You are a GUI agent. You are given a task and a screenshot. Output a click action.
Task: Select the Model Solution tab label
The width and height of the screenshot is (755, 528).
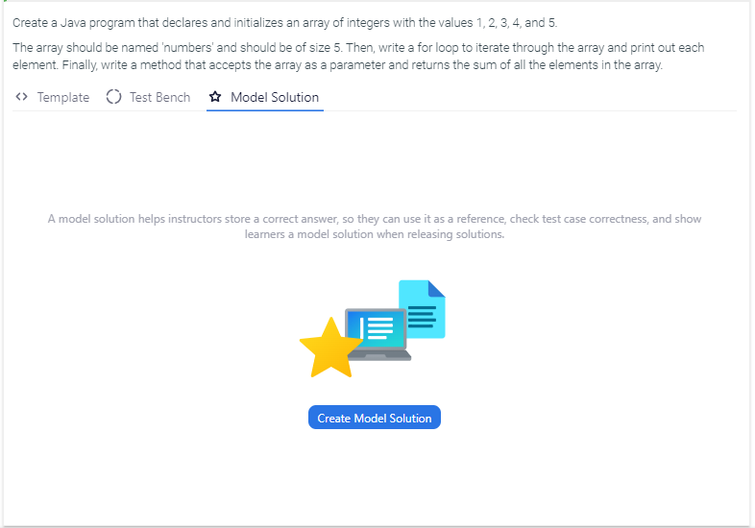tap(275, 97)
